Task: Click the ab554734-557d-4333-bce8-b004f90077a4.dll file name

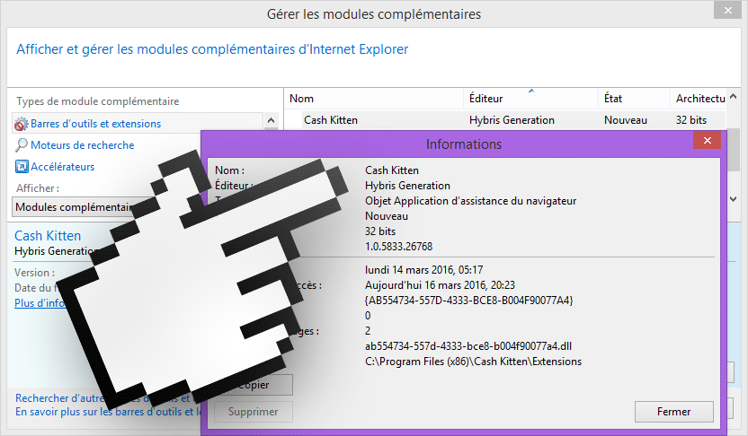Action: coord(468,346)
